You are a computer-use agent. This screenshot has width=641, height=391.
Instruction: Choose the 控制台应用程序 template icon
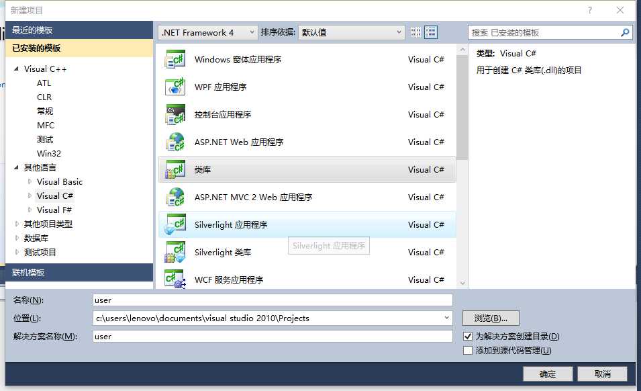[x=175, y=114]
